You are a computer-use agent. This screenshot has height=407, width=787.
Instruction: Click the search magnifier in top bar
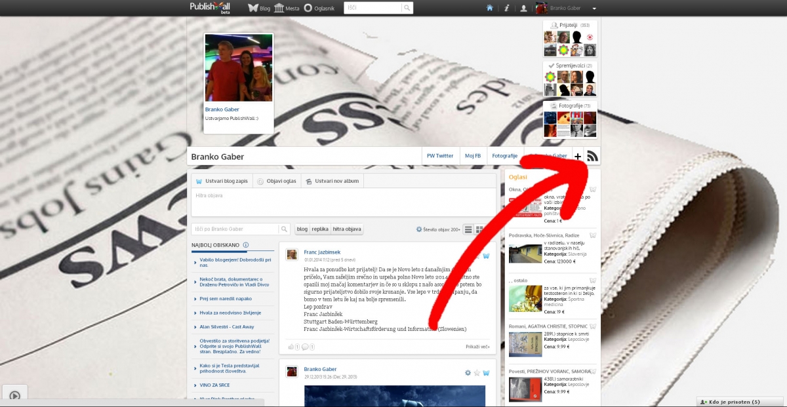[407, 8]
